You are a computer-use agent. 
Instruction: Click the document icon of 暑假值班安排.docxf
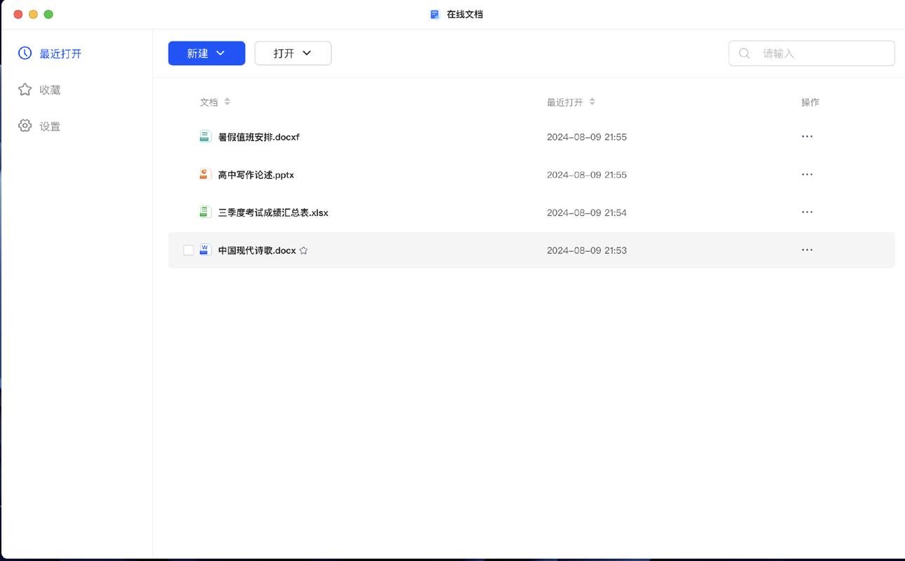click(x=205, y=137)
